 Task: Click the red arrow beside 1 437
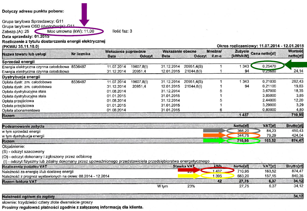pyautogui.click(x=189, y=170)
